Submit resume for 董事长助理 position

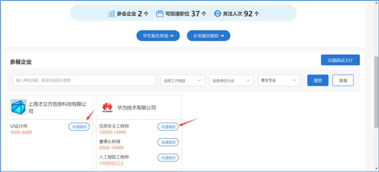(x=168, y=142)
